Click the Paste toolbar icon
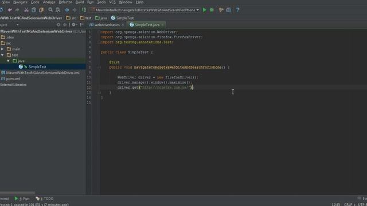This screenshot has width=367, height=206. coord(41,10)
